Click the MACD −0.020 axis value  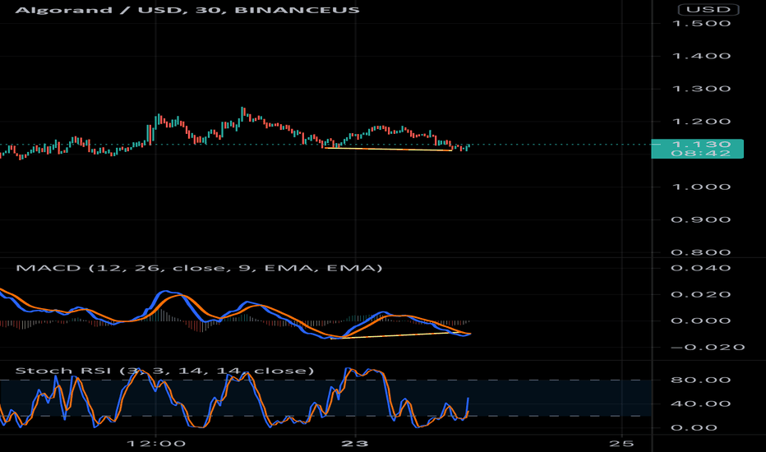pyautogui.click(x=708, y=348)
